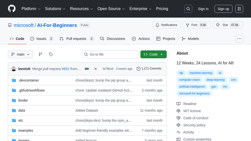Open commit fa78bc6 hash link
The image size is (251, 141).
point(108,69)
